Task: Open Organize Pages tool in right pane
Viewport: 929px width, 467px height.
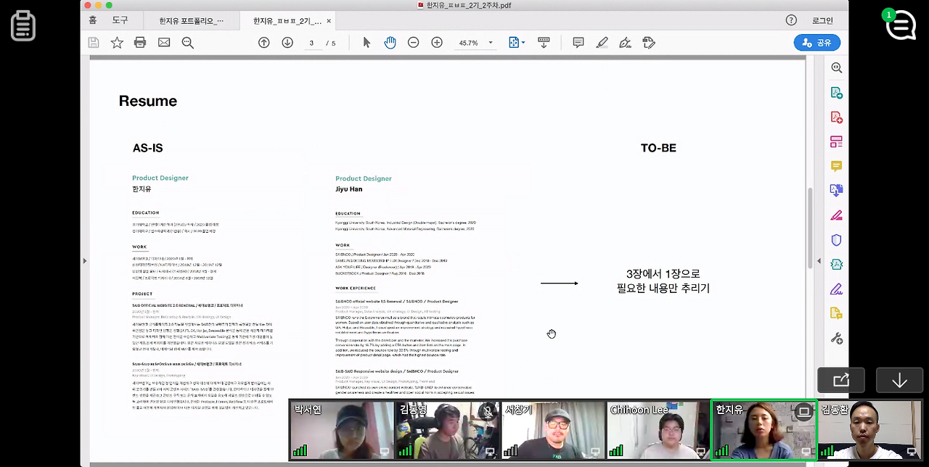Action: pyautogui.click(x=836, y=141)
